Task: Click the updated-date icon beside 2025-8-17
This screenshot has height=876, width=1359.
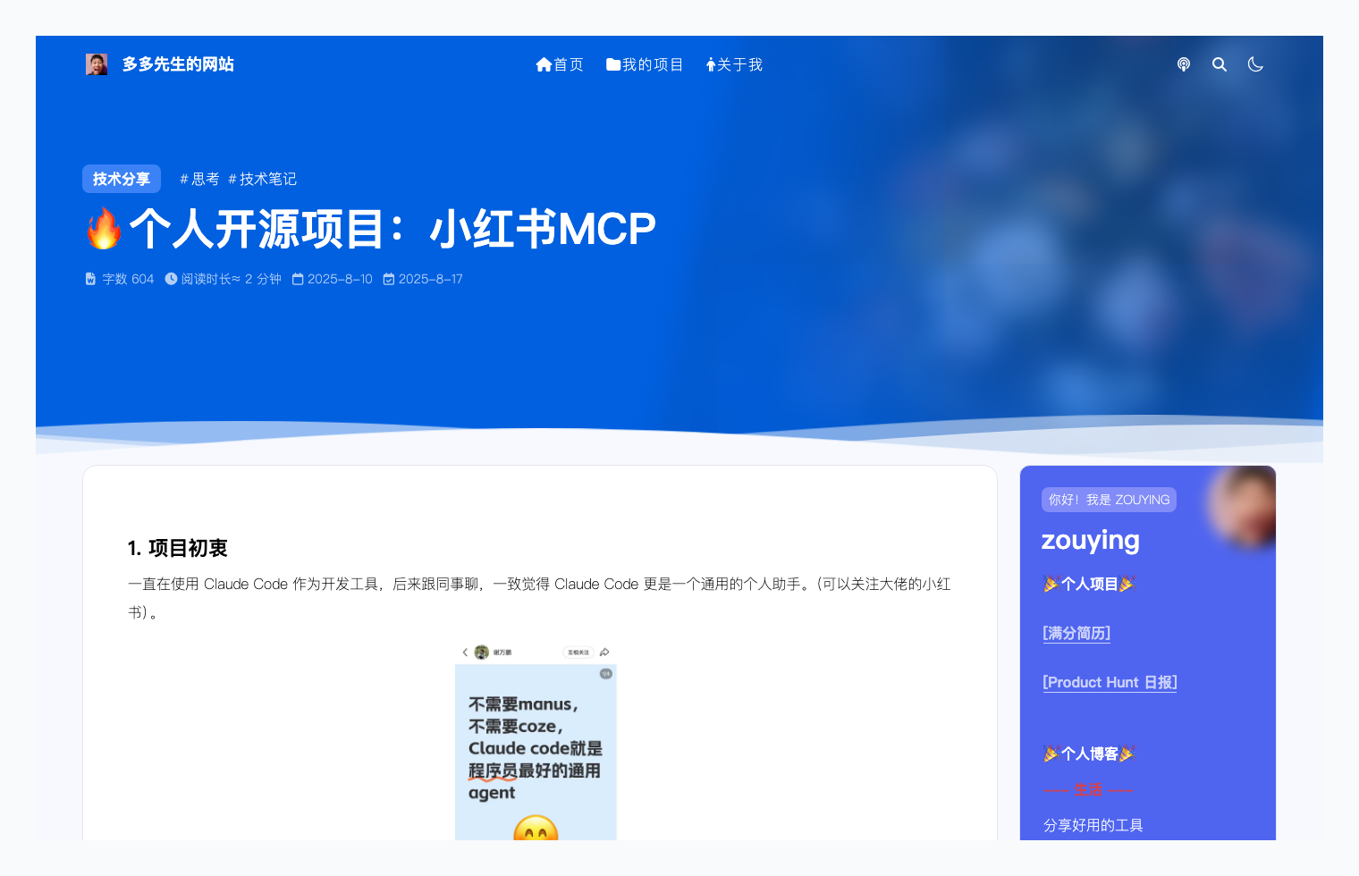Action: point(389,279)
